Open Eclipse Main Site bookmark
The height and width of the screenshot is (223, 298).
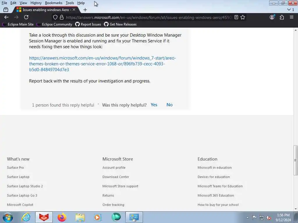pos(18,24)
